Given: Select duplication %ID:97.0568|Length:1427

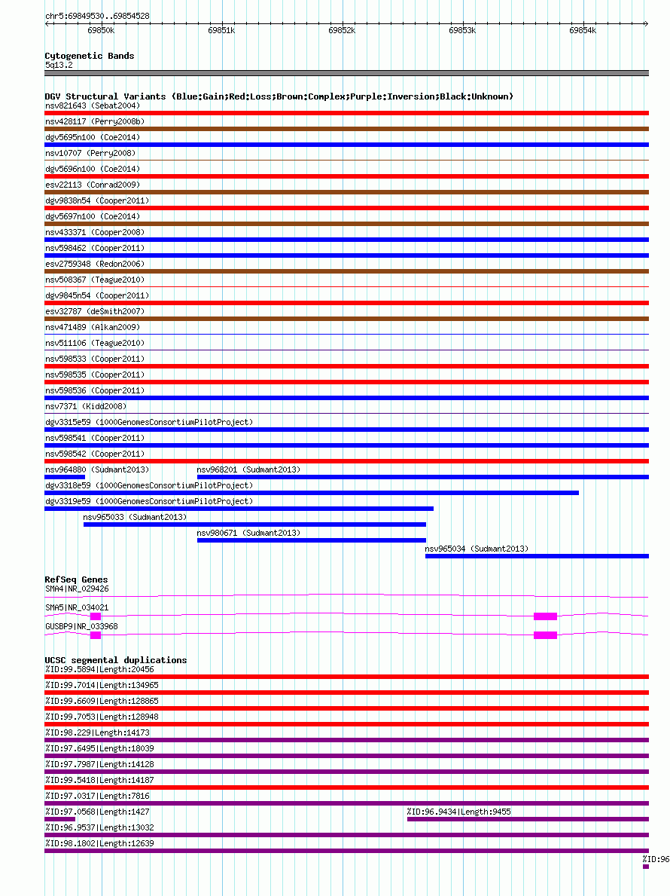Looking at the screenshot, I should tap(97, 812).
